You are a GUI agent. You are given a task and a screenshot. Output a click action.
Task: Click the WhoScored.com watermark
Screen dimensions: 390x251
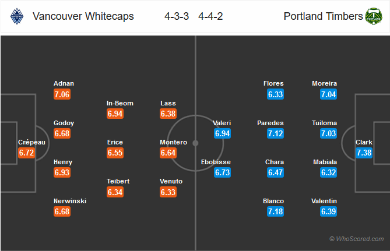tap(357, 239)
